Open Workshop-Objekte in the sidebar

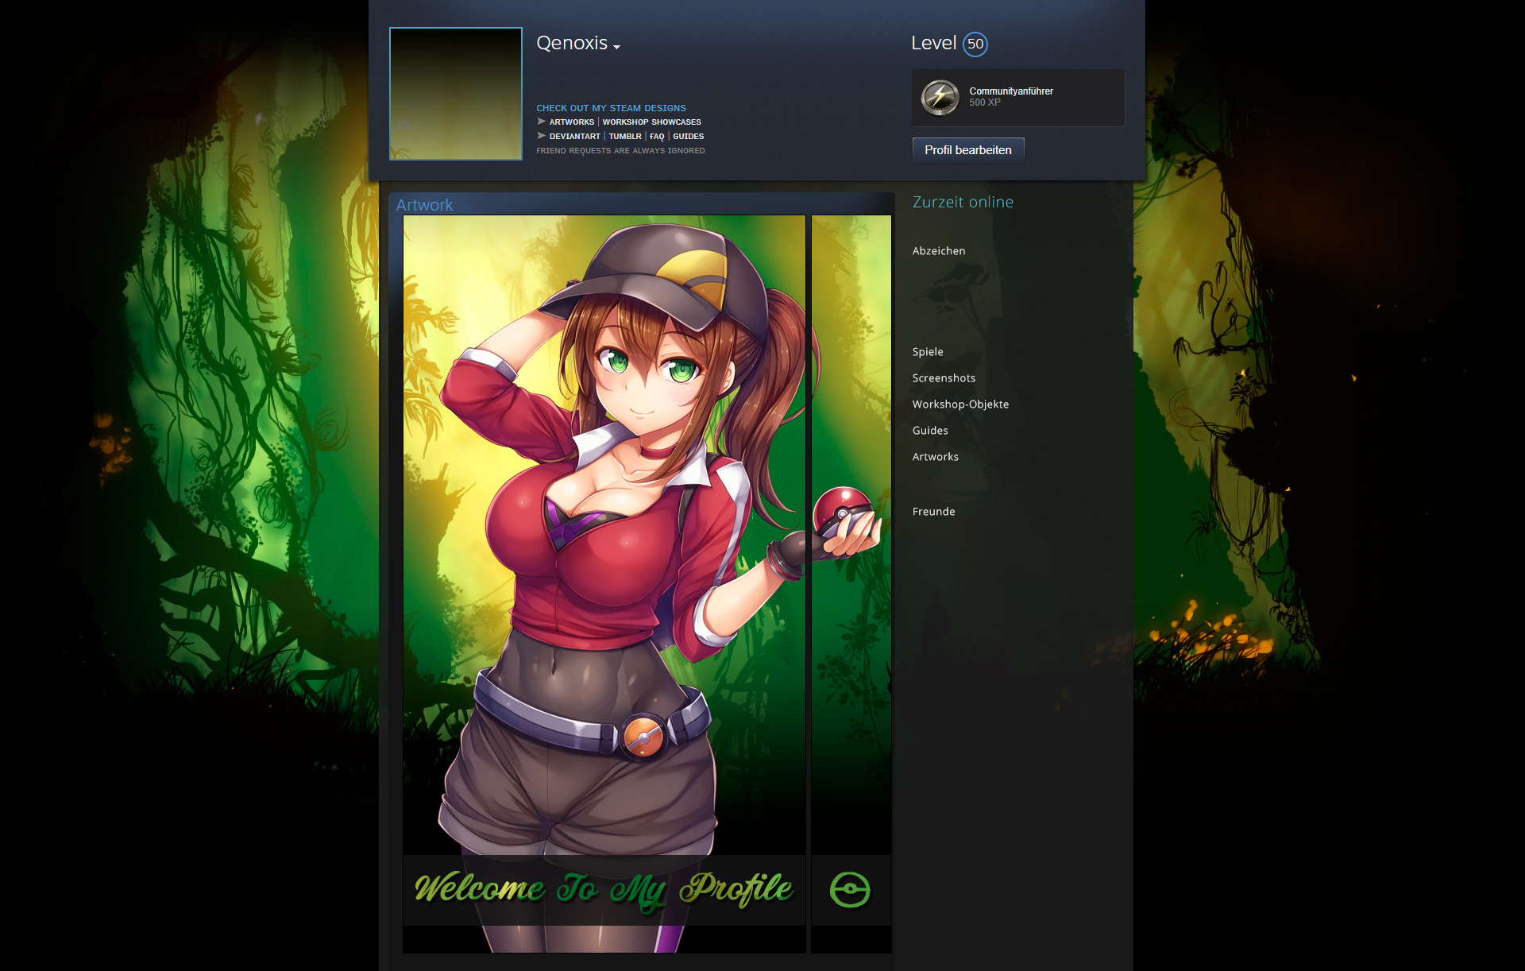point(960,404)
